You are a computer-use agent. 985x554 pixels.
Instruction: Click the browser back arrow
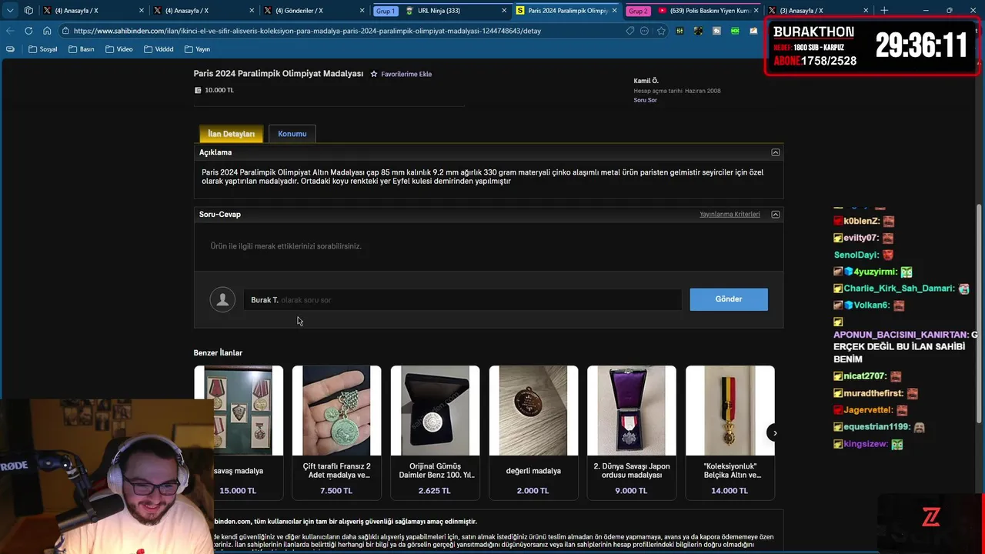point(9,31)
